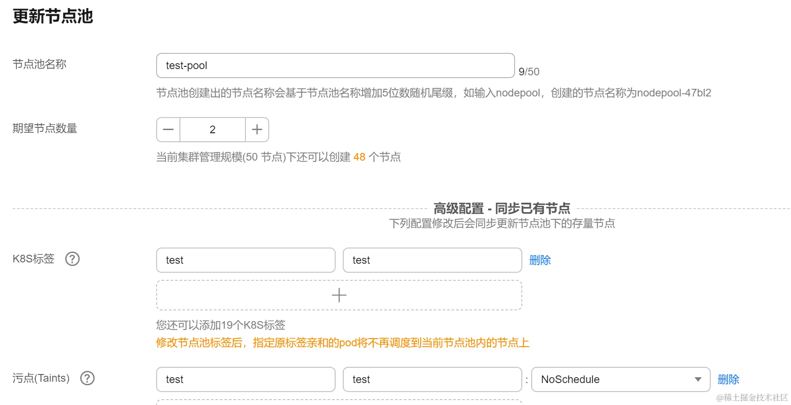Click the 期望节点数量 field label

pos(45,128)
